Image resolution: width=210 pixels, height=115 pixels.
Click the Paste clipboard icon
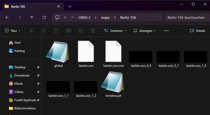tap(56, 31)
